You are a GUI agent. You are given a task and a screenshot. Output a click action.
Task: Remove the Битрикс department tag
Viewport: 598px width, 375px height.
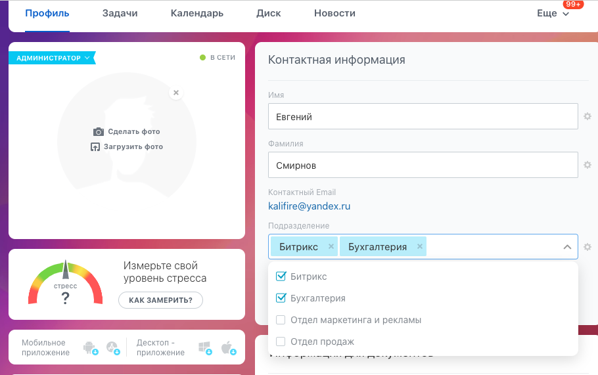[x=331, y=246]
